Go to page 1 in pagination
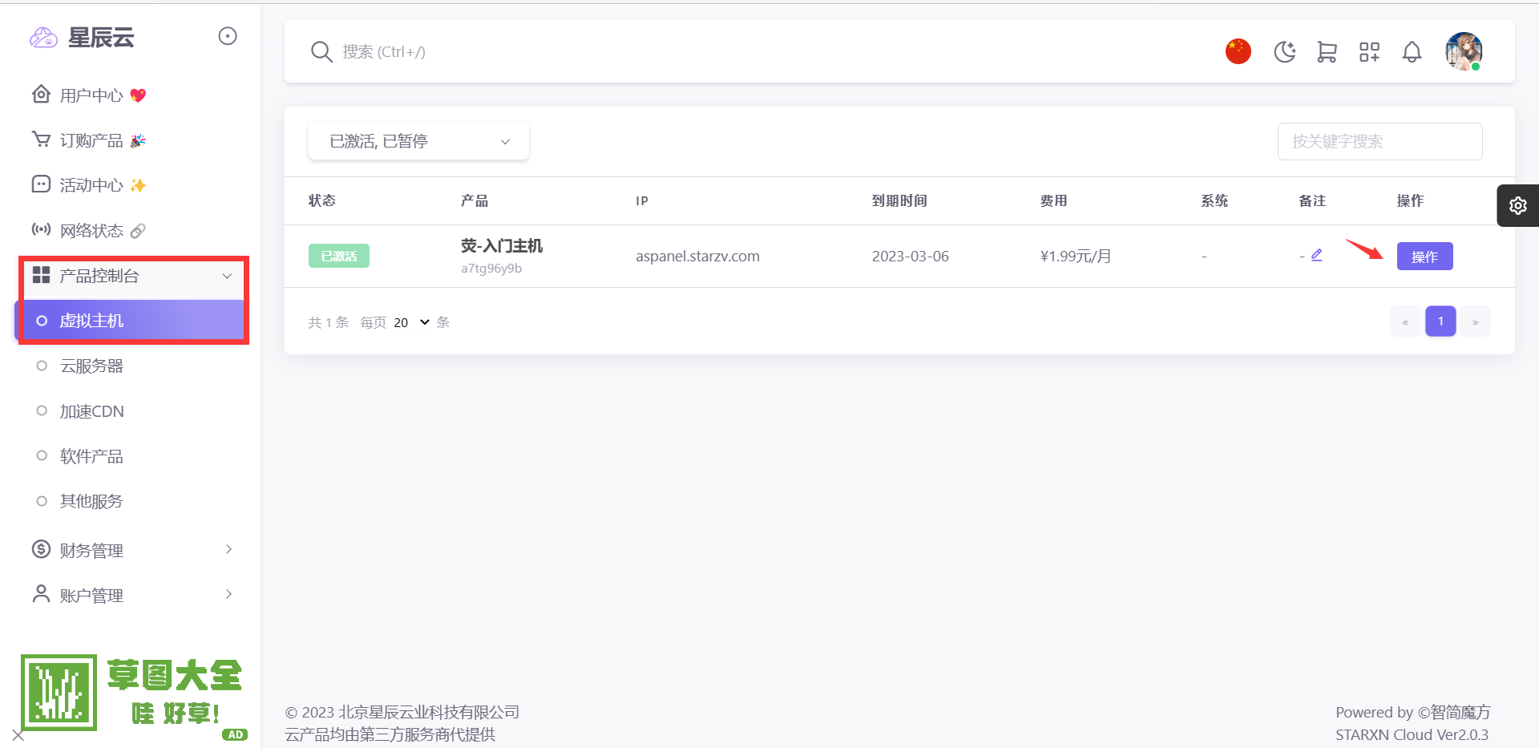This screenshot has height=748, width=1539. pyautogui.click(x=1440, y=321)
